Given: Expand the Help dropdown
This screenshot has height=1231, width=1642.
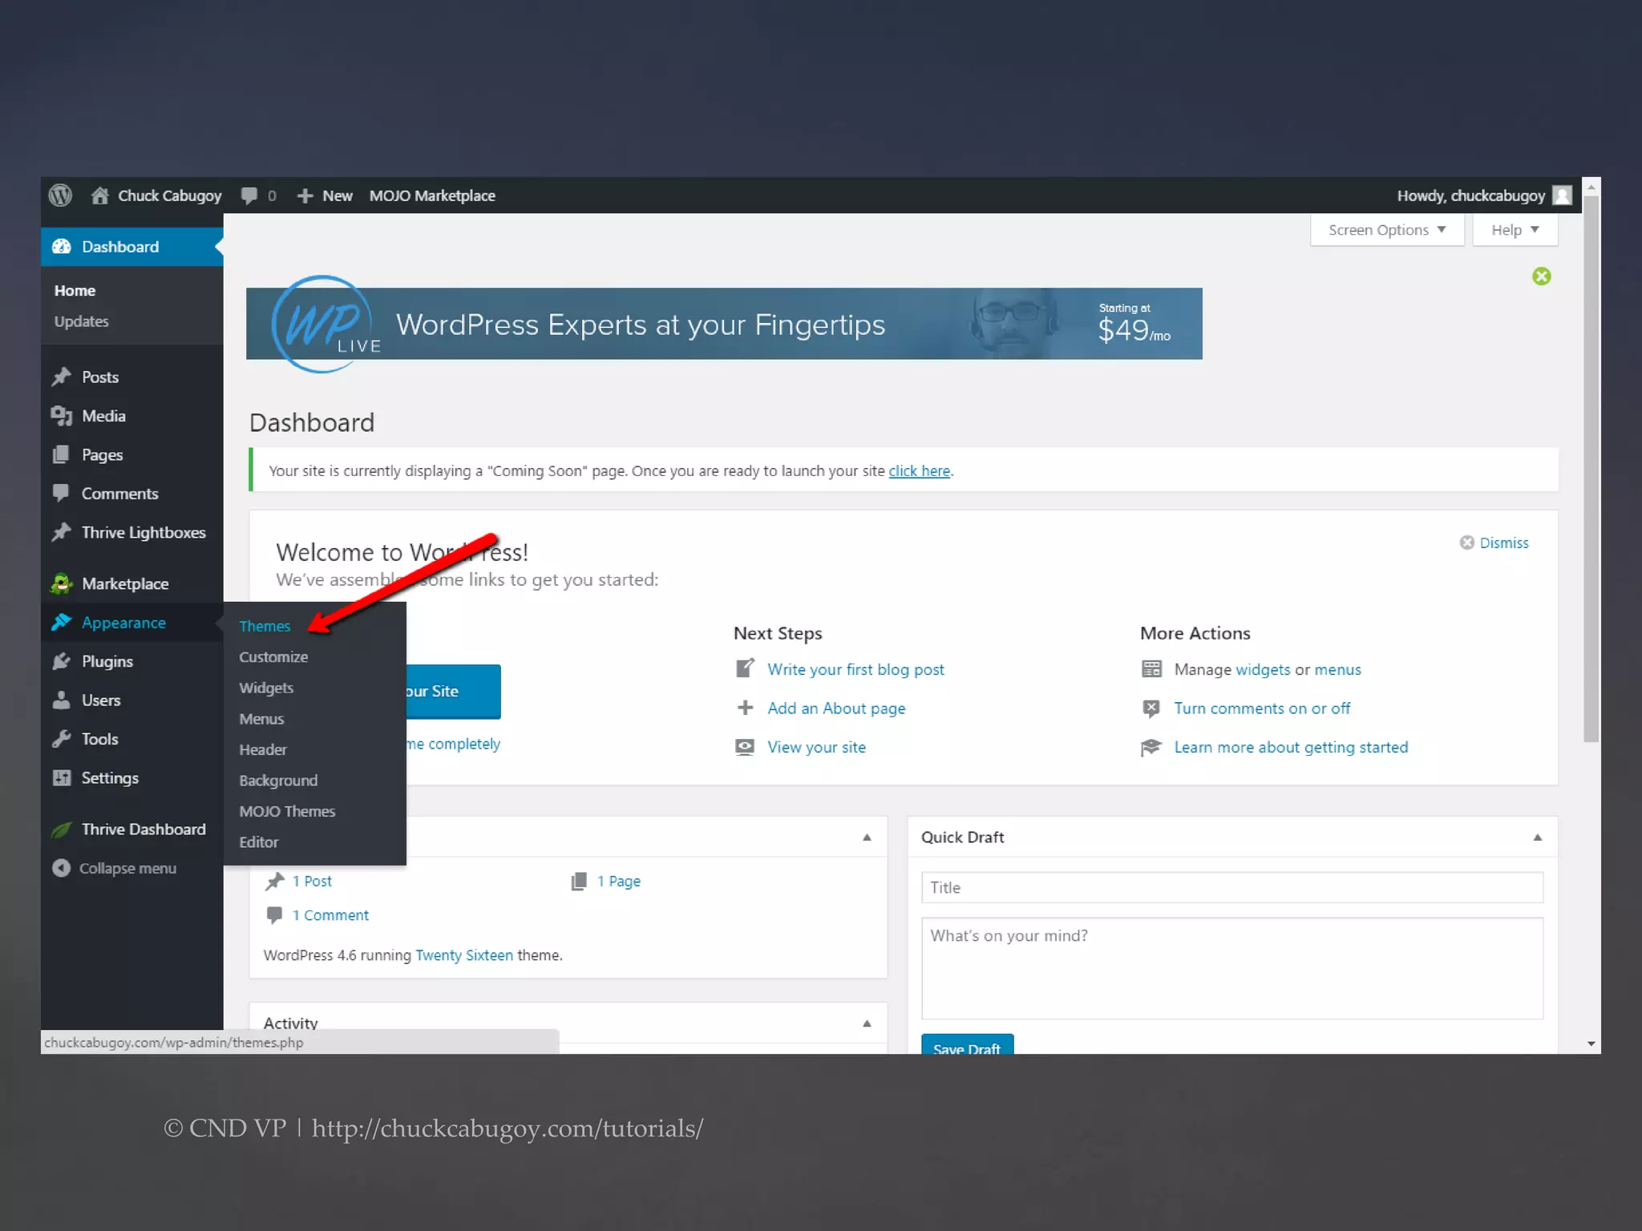Looking at the screenshot, I should (1515, 230).
